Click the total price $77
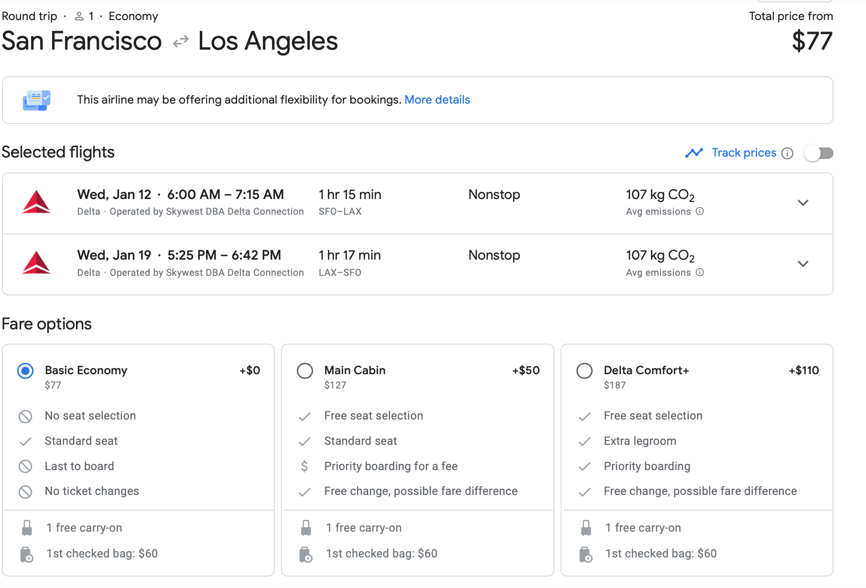 coord(812,41)
